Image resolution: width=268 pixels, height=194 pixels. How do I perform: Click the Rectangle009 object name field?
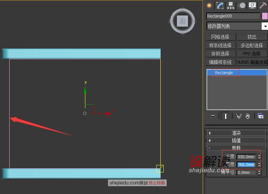pos(233,16)
